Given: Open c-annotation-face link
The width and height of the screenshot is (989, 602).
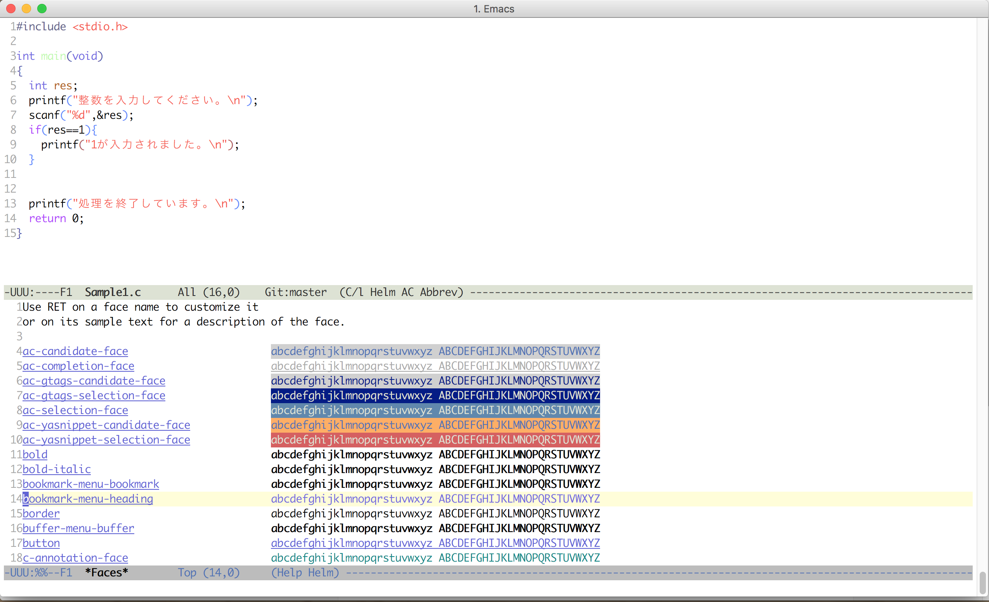Looking at the screenshot, I should click(x=75, y=558).
